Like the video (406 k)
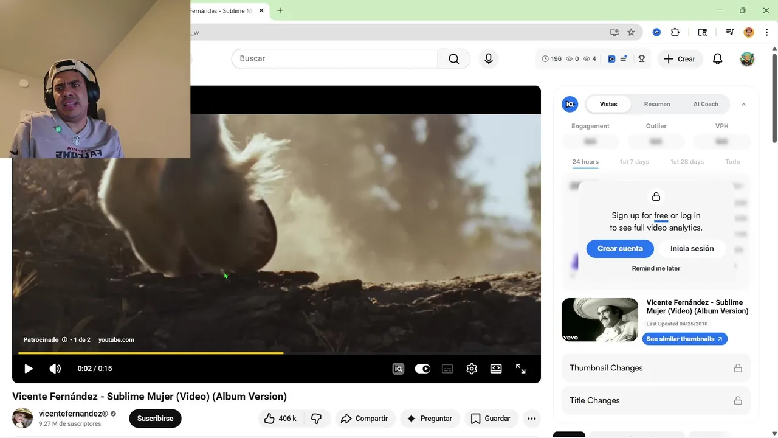The image size is (778, 438). [x=280, y=419]
